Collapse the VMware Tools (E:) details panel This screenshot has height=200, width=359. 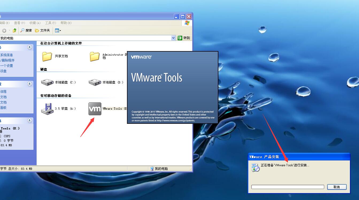point(29,120)
